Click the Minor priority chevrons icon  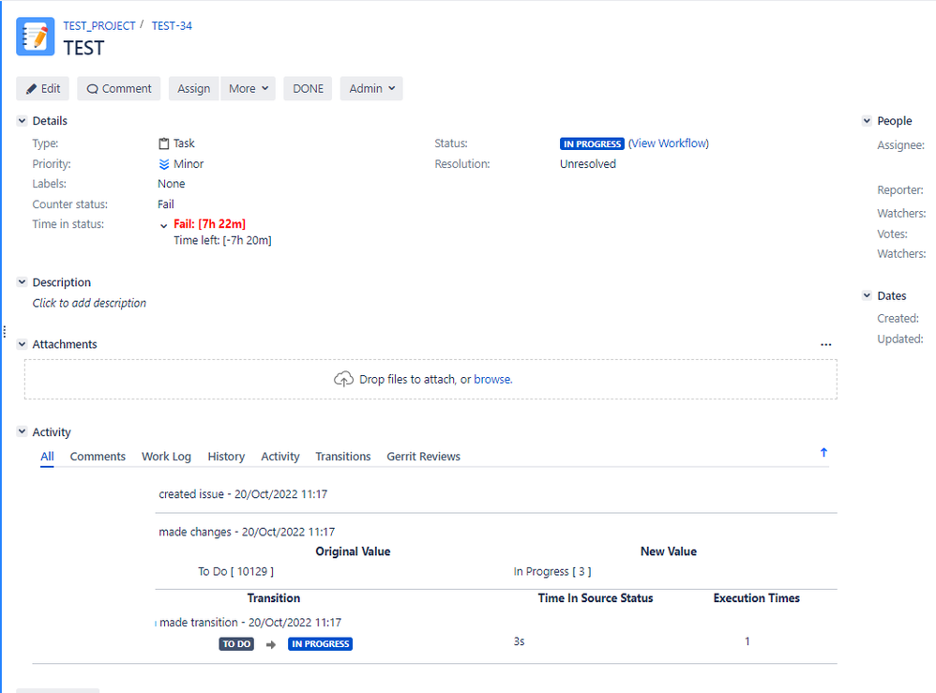(163, 164)
